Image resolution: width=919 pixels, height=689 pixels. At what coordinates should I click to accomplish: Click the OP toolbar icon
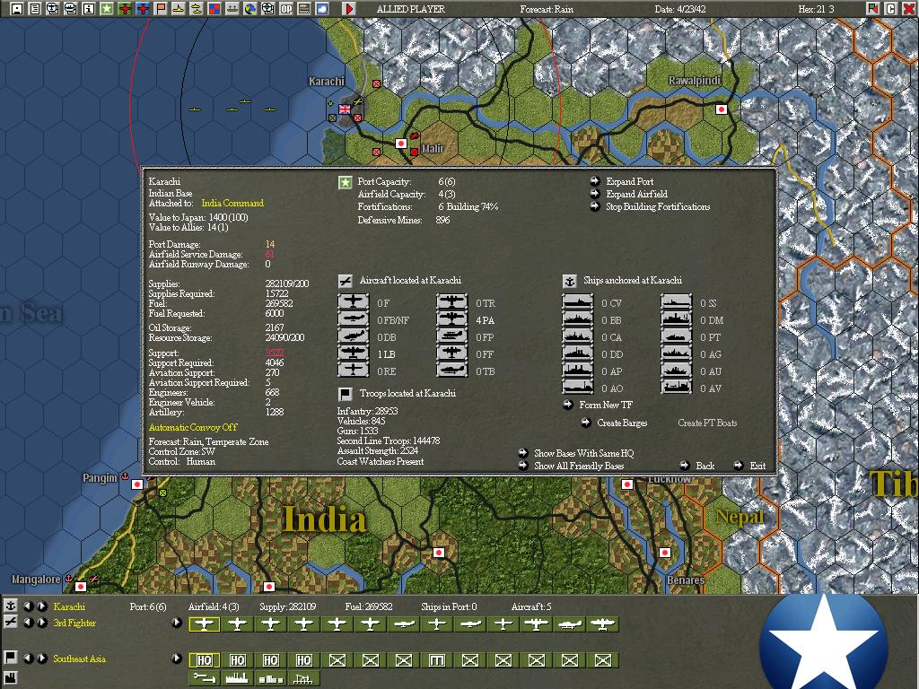pos(286,9)
